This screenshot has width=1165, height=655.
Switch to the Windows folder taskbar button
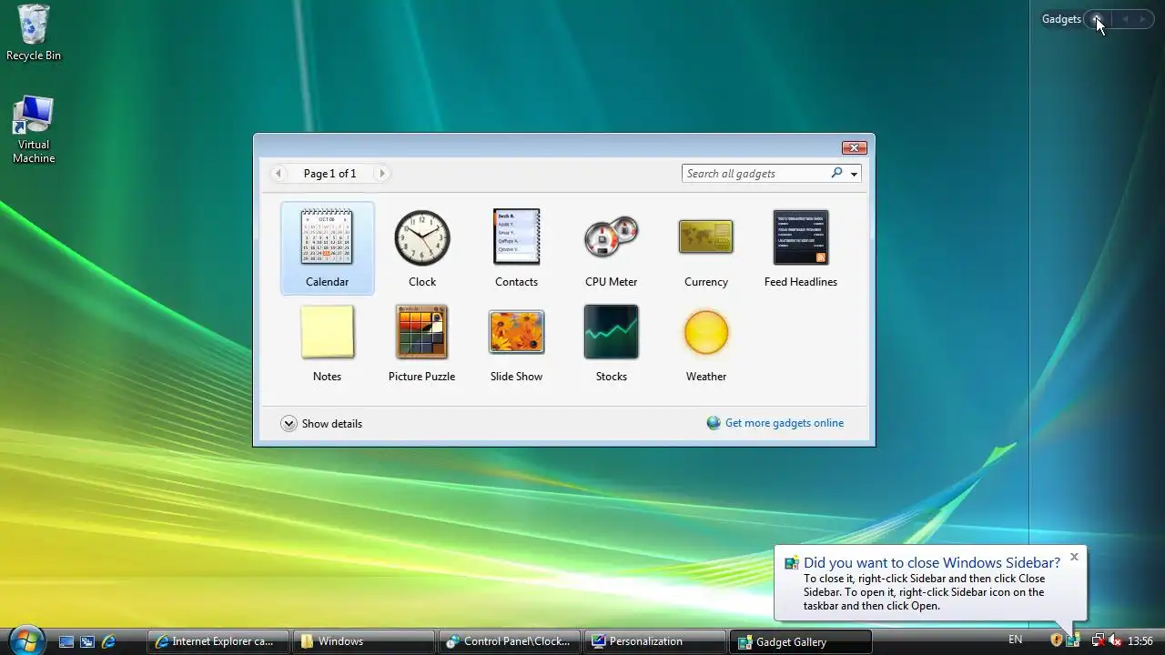[363, 641]
